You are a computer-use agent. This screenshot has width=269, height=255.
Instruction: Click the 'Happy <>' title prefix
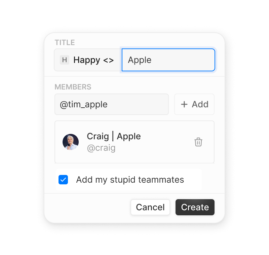[x=94, y=60]
